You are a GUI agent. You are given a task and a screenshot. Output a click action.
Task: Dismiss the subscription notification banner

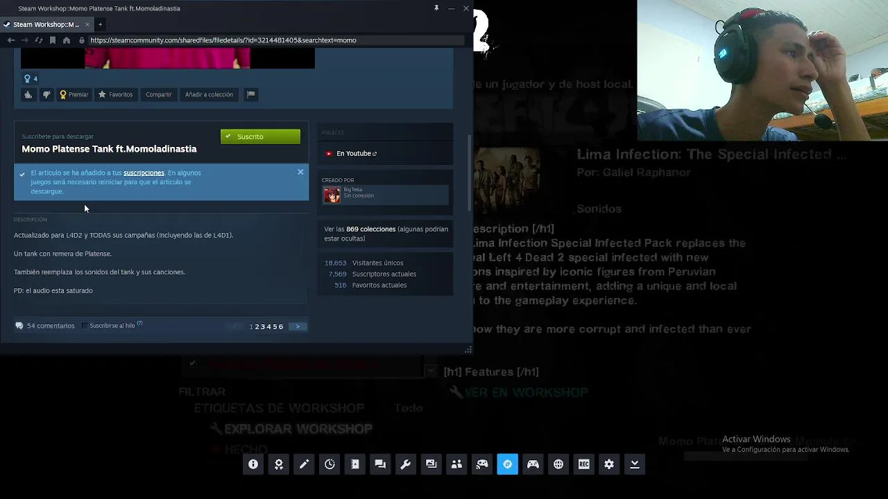[300, 172]
